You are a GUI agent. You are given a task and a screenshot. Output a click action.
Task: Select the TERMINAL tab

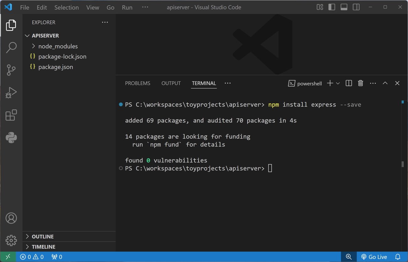(x=204, y=83)
